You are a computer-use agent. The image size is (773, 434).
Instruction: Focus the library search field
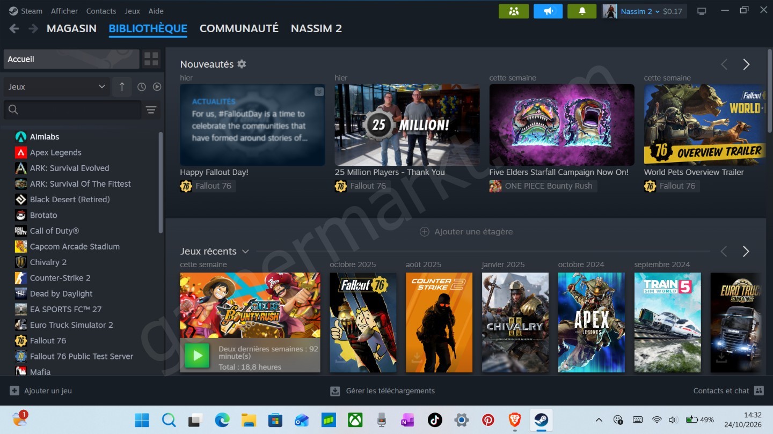pyautogui.click(x=72, y=110)
